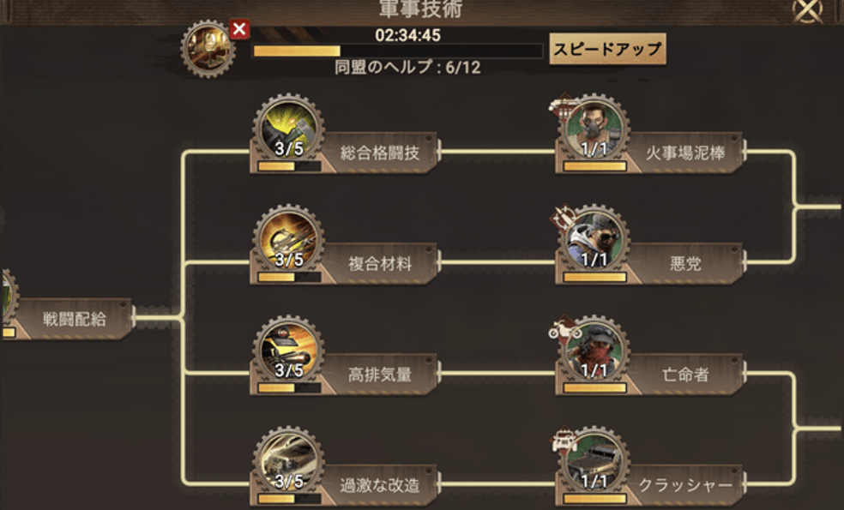This screenshot has width=844, height=510.
Task: Open the 過激な改造 tech icon
Action: pyautogui.click(x=288, y=462)
